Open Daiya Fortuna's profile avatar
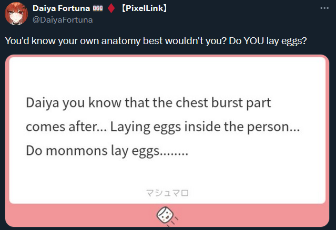 tap(16, 14)
